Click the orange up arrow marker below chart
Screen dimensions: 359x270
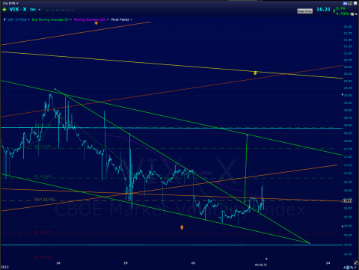point(182,227)
